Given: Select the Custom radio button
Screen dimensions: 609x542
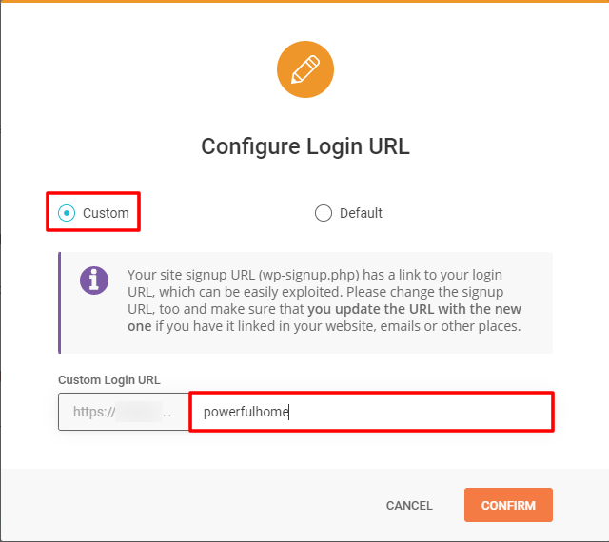Looking at the screenshot, I should coord(67,213).
